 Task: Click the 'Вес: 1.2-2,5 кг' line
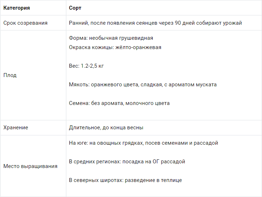point(86,66)
